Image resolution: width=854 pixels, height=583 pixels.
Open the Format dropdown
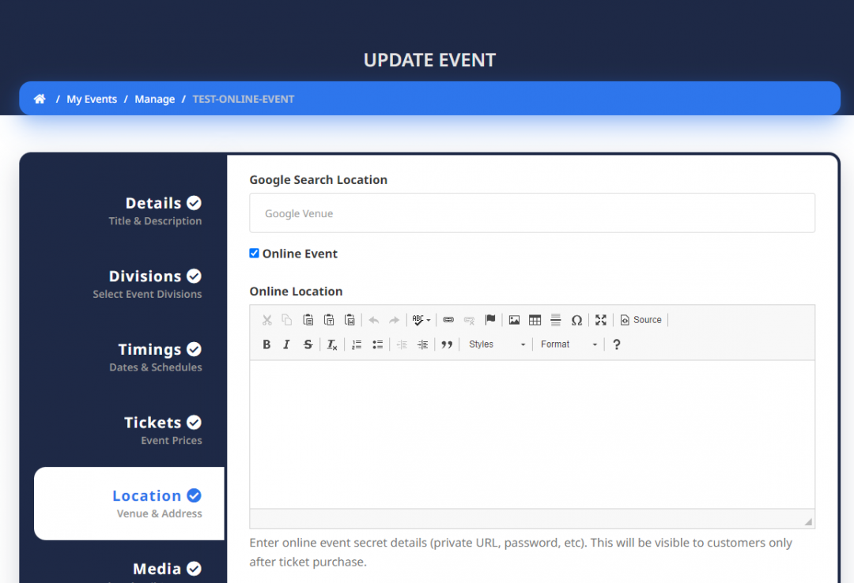(x=569, y=344)
